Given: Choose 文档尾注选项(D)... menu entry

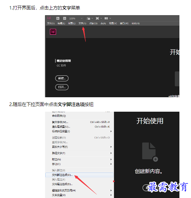Looking at the screenshot, I should [79, 184].
